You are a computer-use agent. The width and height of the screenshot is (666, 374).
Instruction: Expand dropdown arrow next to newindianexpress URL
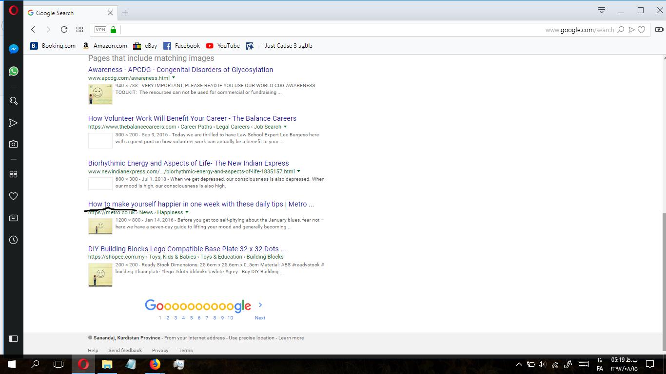point(298,171)
